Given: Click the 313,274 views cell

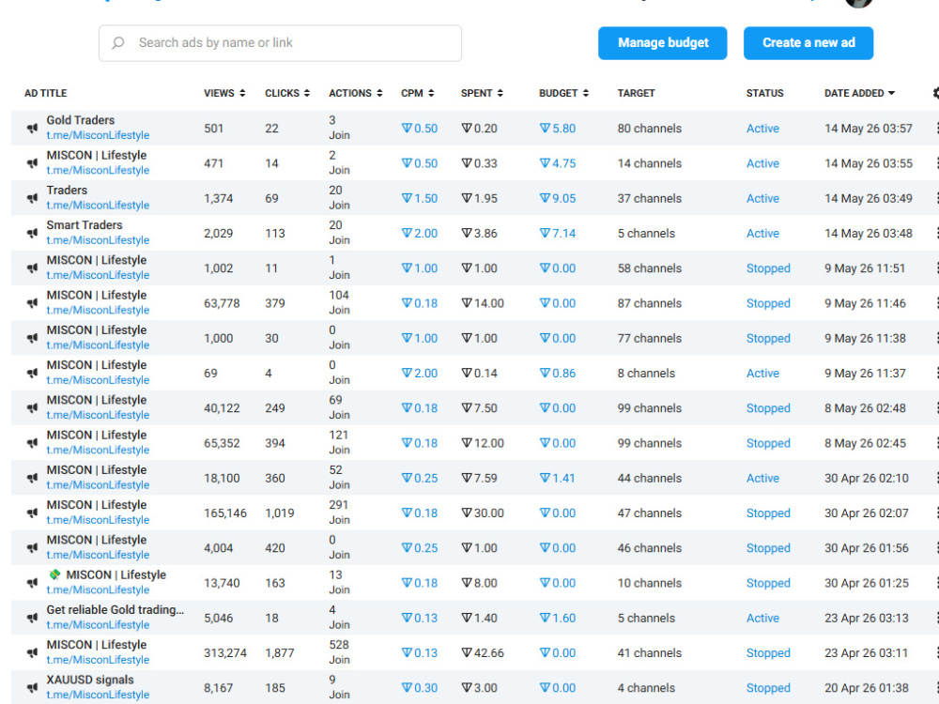Looking at the screenshot, I should [225, 652].
